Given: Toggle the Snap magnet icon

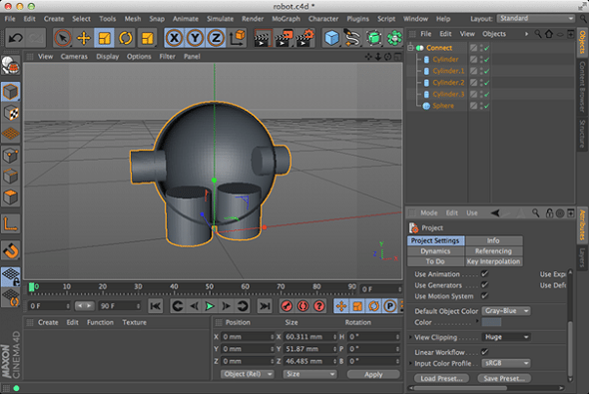Looking at the screenshot, I should (11, 250).
